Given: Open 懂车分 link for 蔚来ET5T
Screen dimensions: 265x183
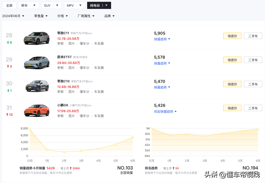Looking at the screenshot, I should click(x=84, y=68).
